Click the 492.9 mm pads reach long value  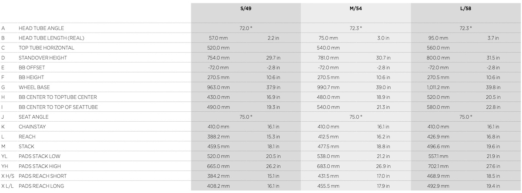pos(438,186)
